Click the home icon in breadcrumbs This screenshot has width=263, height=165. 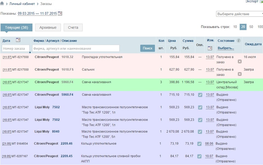(2, 4)
